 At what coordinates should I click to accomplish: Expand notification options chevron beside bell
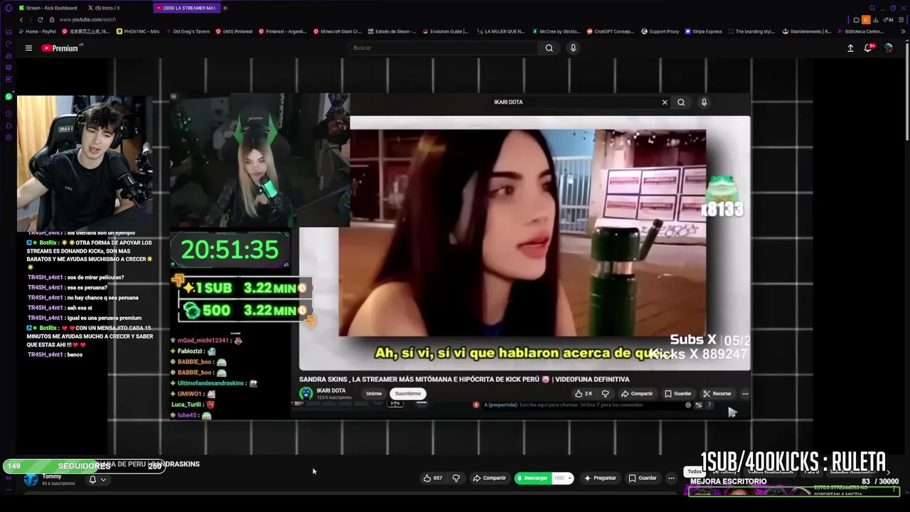pos(103,480)
